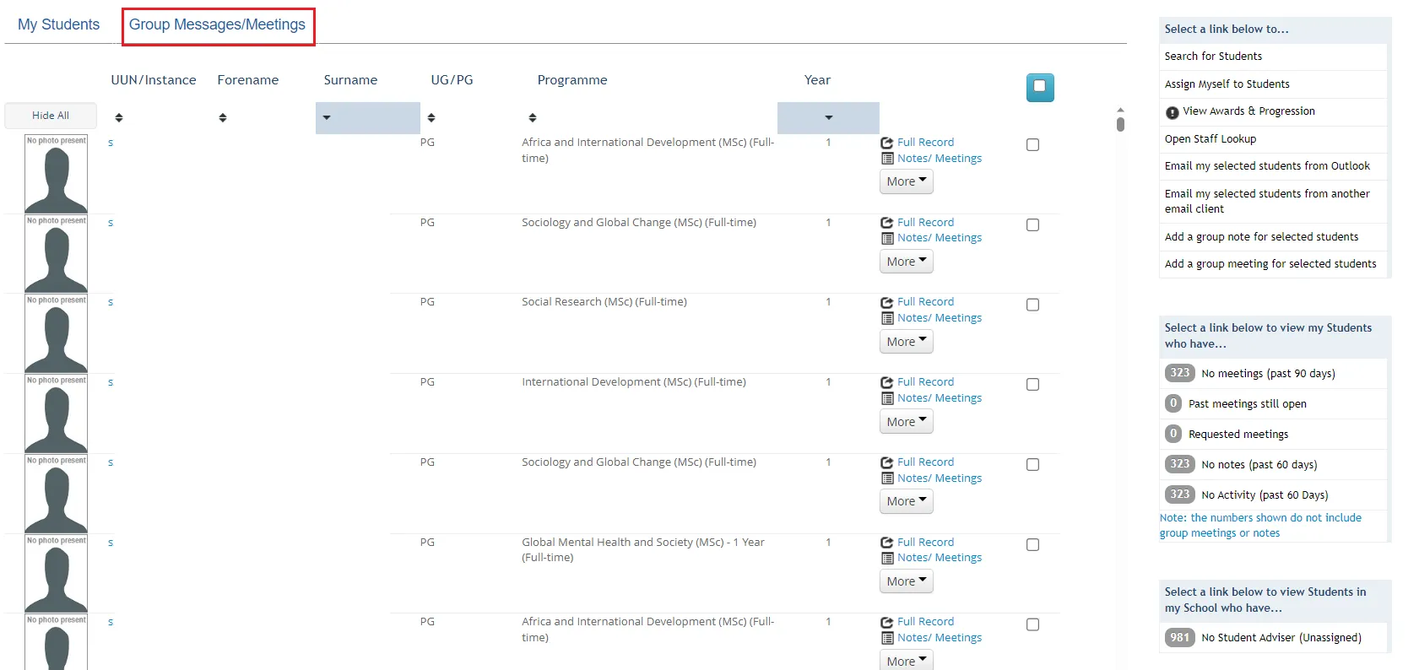Click the Notes/Meetings list icon in the Global Mental Health row

coord(887,558)
